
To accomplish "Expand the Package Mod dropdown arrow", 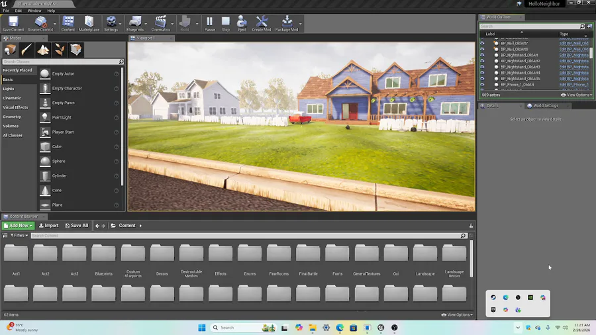I will pos(301,24).
